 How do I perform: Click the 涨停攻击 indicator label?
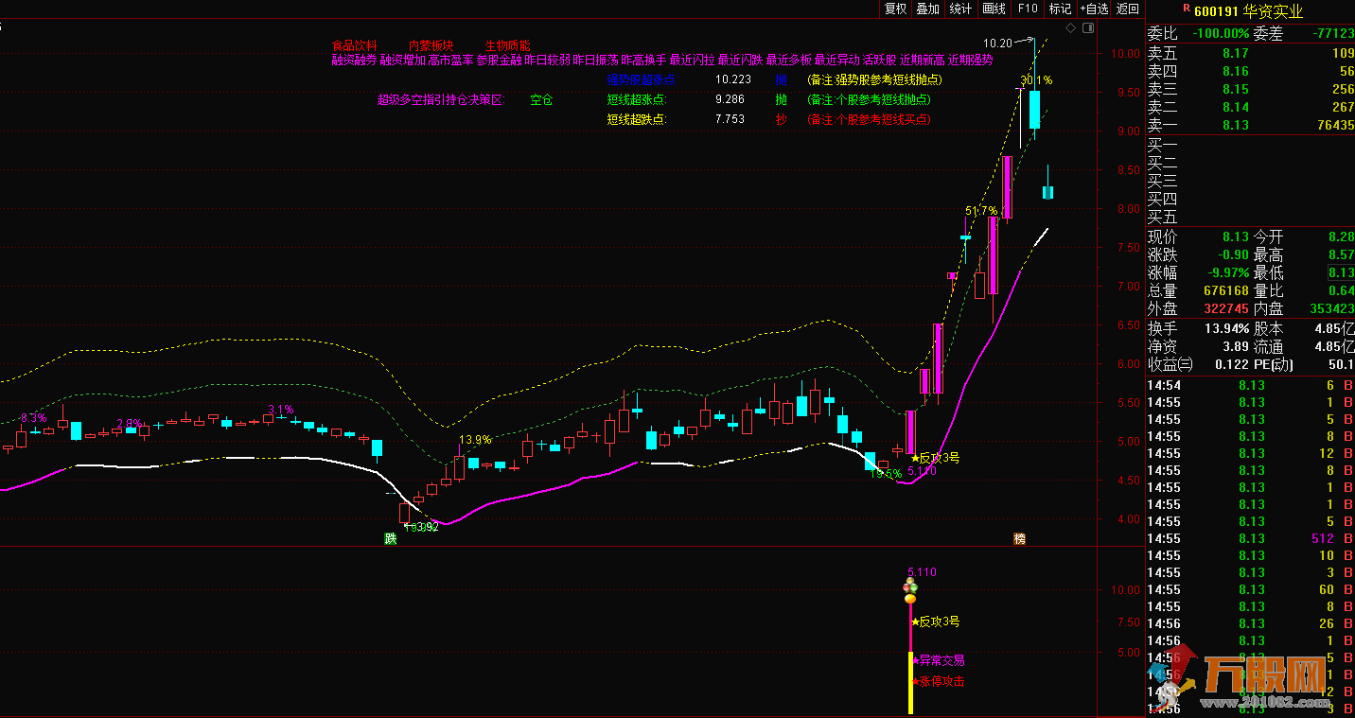click(939, 681)
